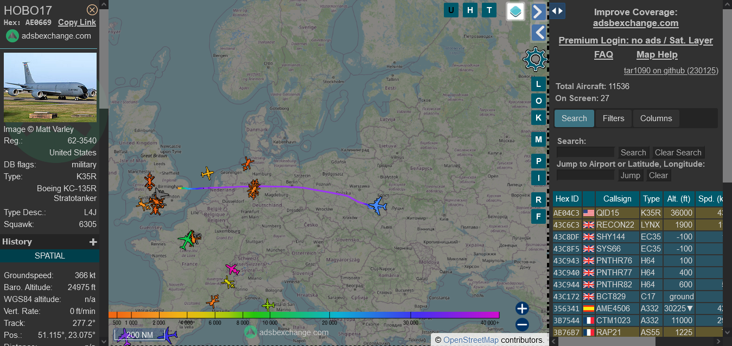Focus the Jump to Airport input field
Screen dimensions: 732x346
[585, 175]
